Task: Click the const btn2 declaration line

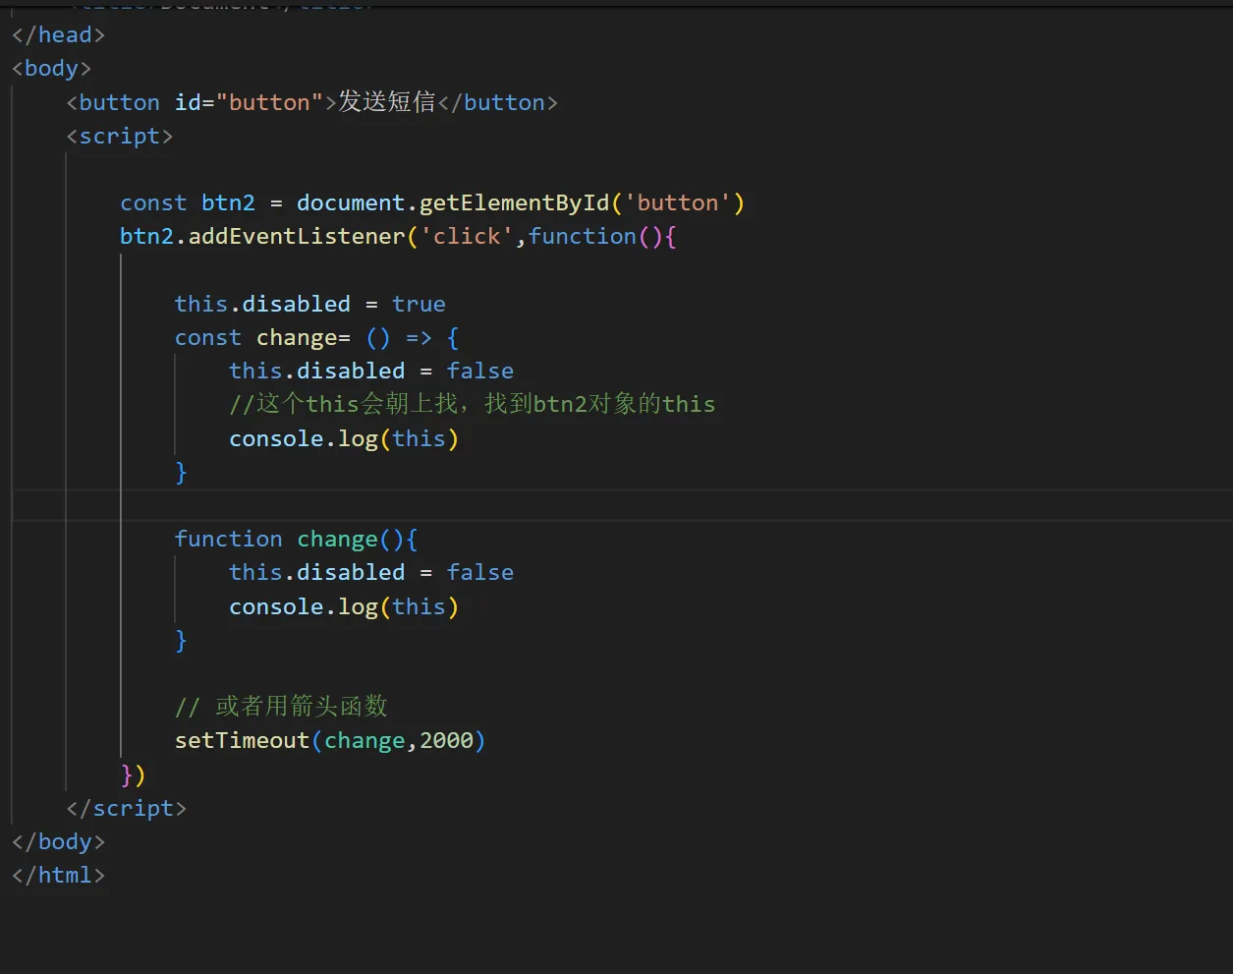Action: [432, 203]
